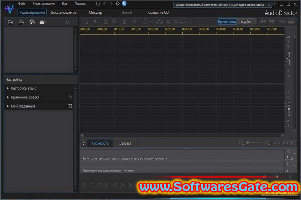Click the fast forward button
The image size is (301, 200).
[x=122, y=185]
